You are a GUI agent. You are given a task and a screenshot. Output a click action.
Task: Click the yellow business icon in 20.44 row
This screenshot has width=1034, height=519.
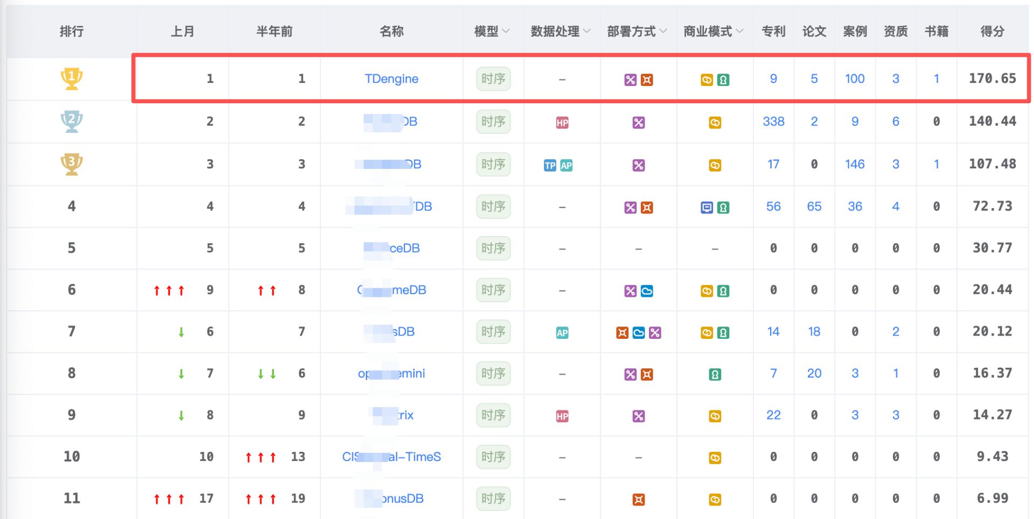pyautogui.click(x=707, y=291)
